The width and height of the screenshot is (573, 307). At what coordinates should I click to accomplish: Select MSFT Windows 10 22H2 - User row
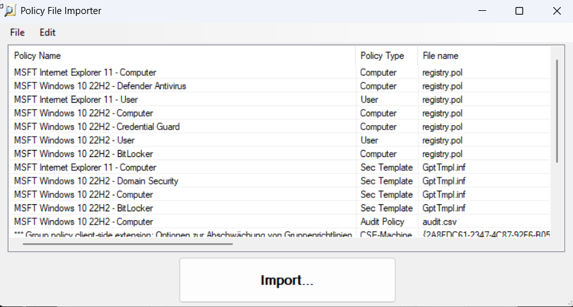(x=280, y=140)
